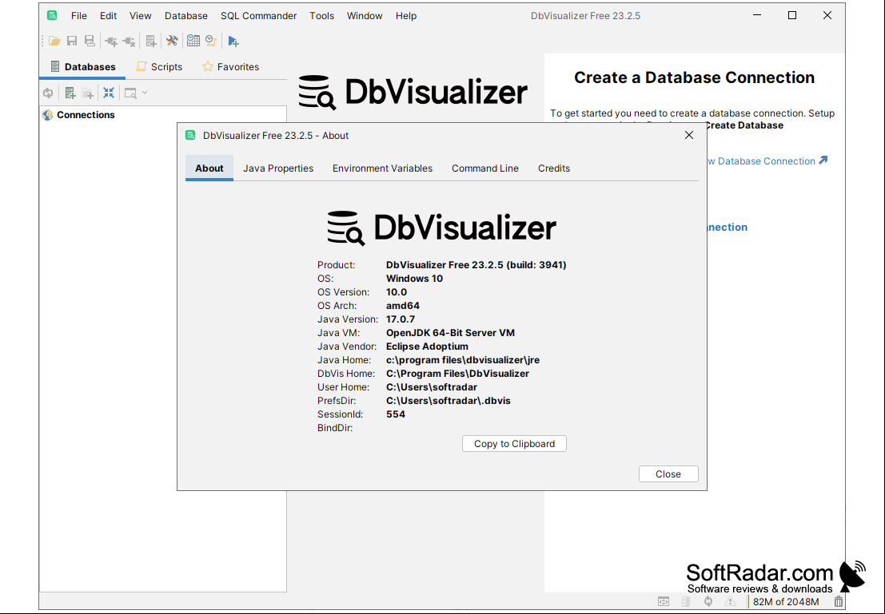This screenshot has width=885, height=614.
Task: Click the clock with scroll toolbar icon
Action: tap(211, 41)
